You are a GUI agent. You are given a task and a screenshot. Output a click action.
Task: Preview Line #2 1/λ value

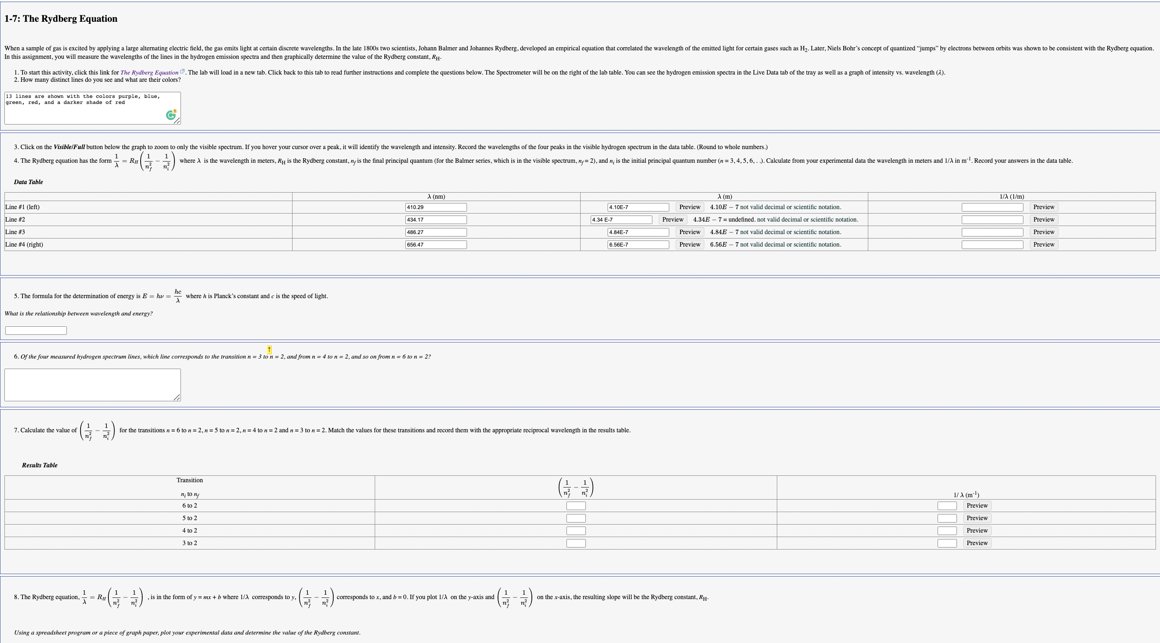pyautogui.click(x=1044, y=220)
